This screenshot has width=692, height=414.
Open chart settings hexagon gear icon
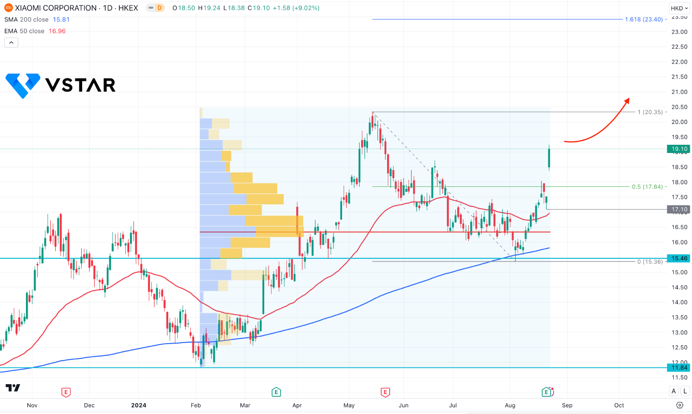click(680, 405)
